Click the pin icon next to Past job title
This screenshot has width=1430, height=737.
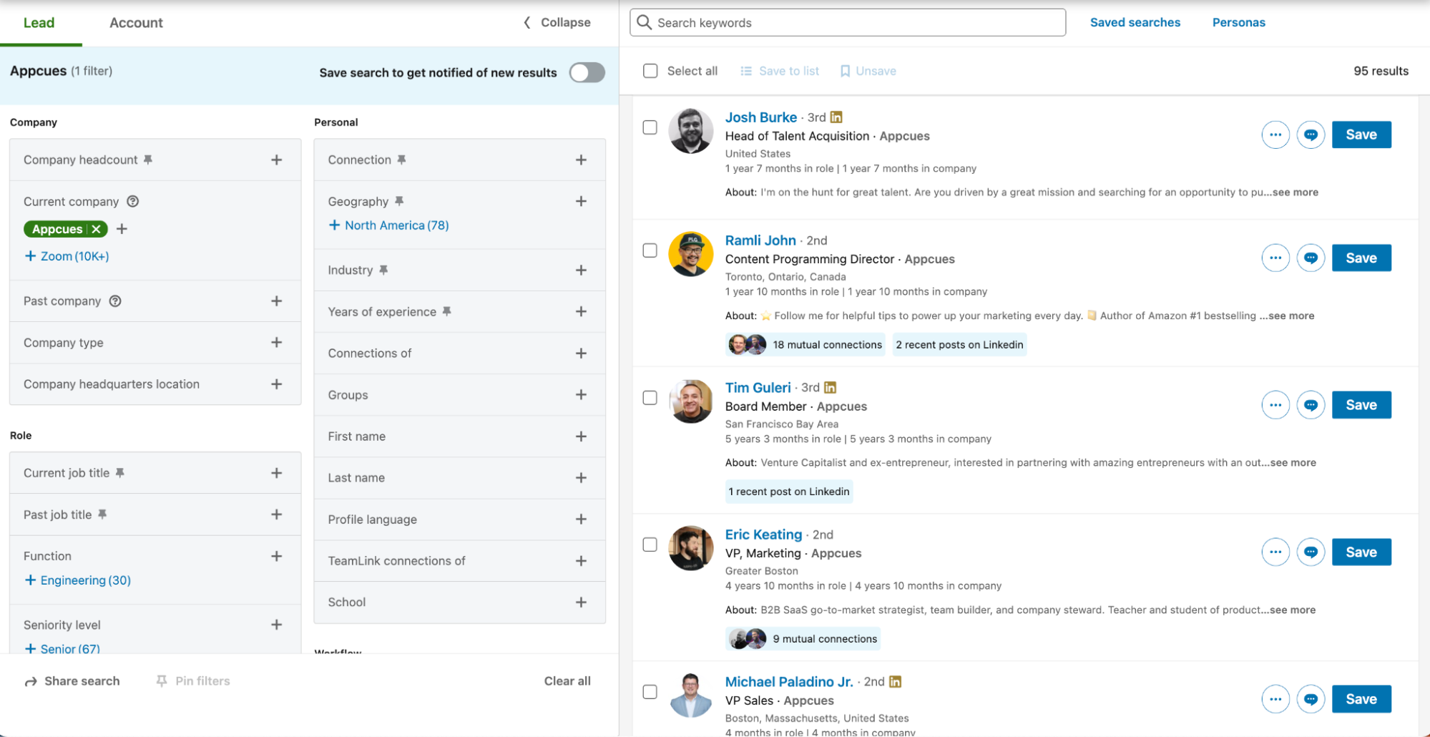[x=102, y=514]
